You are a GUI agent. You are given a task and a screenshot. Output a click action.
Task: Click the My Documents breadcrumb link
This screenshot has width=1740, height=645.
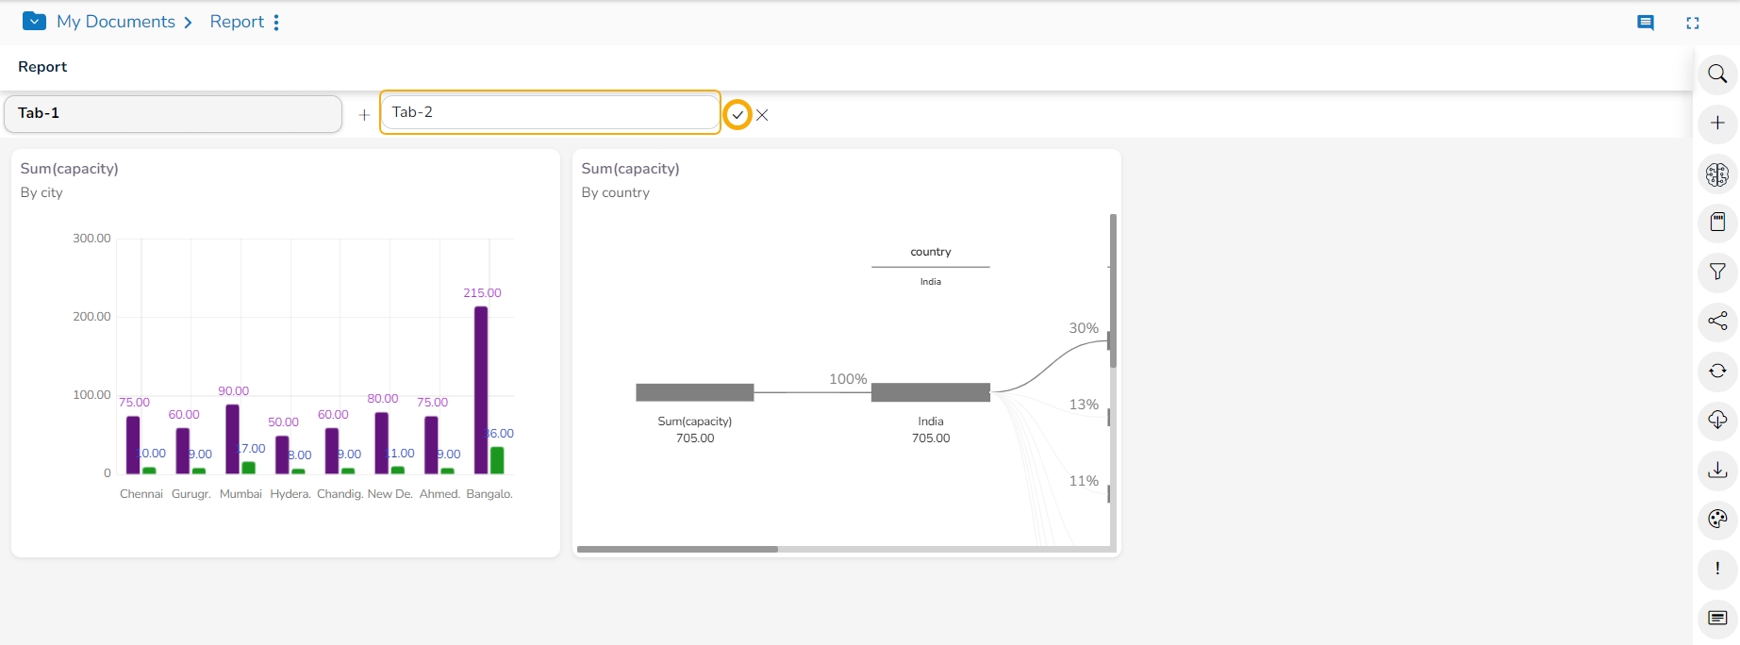pyautogui.click(x=116, y=22)
